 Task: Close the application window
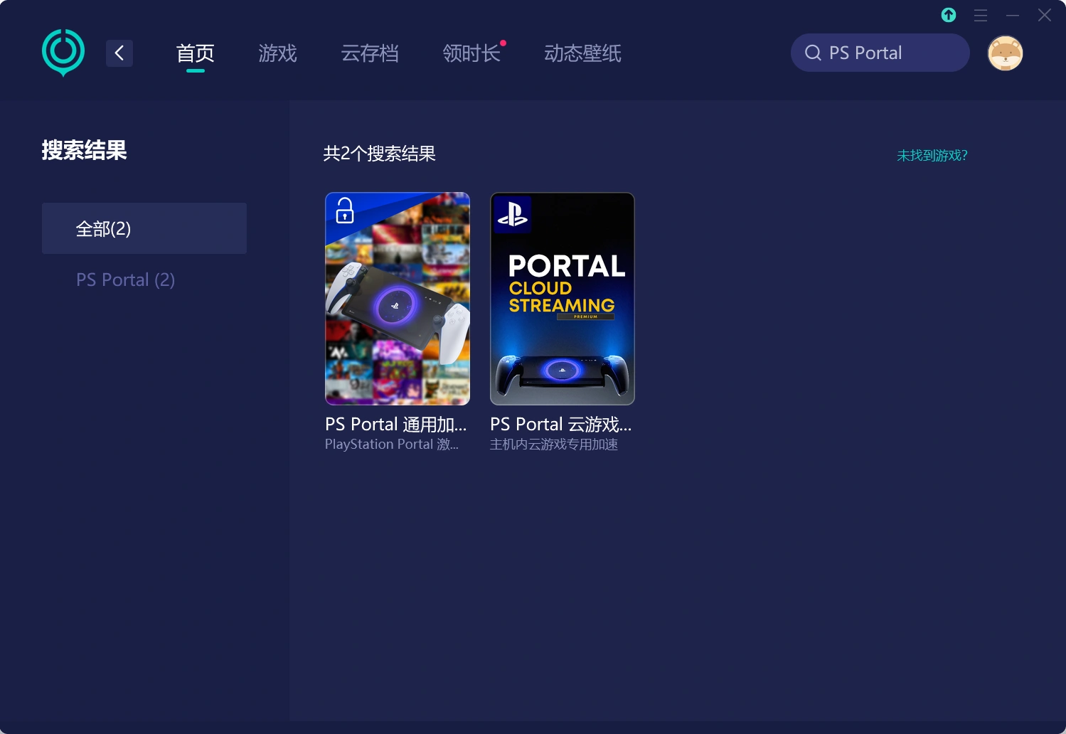(1045, 15)
